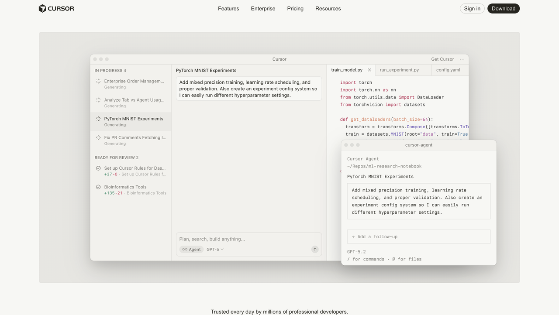Viewport: 559px width, 315px height.
Task: Open the Enterprise nav item
Action: point(263,8)
